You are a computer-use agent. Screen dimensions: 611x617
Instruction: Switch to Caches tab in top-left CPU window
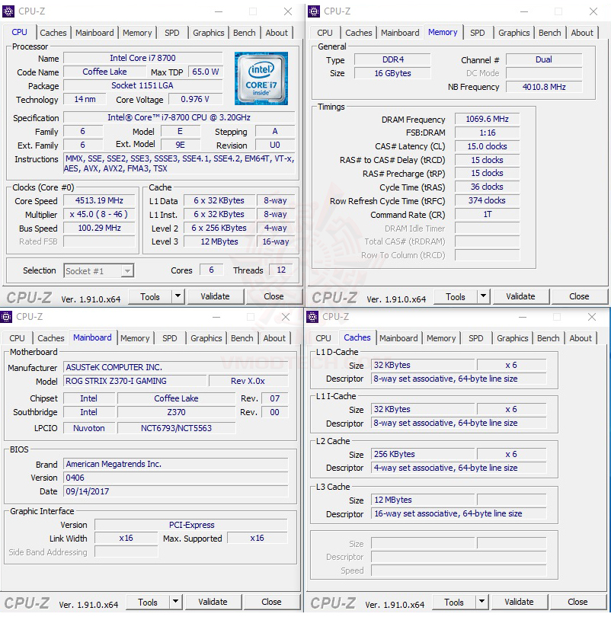pyautogui.click(x=53, y=33)
